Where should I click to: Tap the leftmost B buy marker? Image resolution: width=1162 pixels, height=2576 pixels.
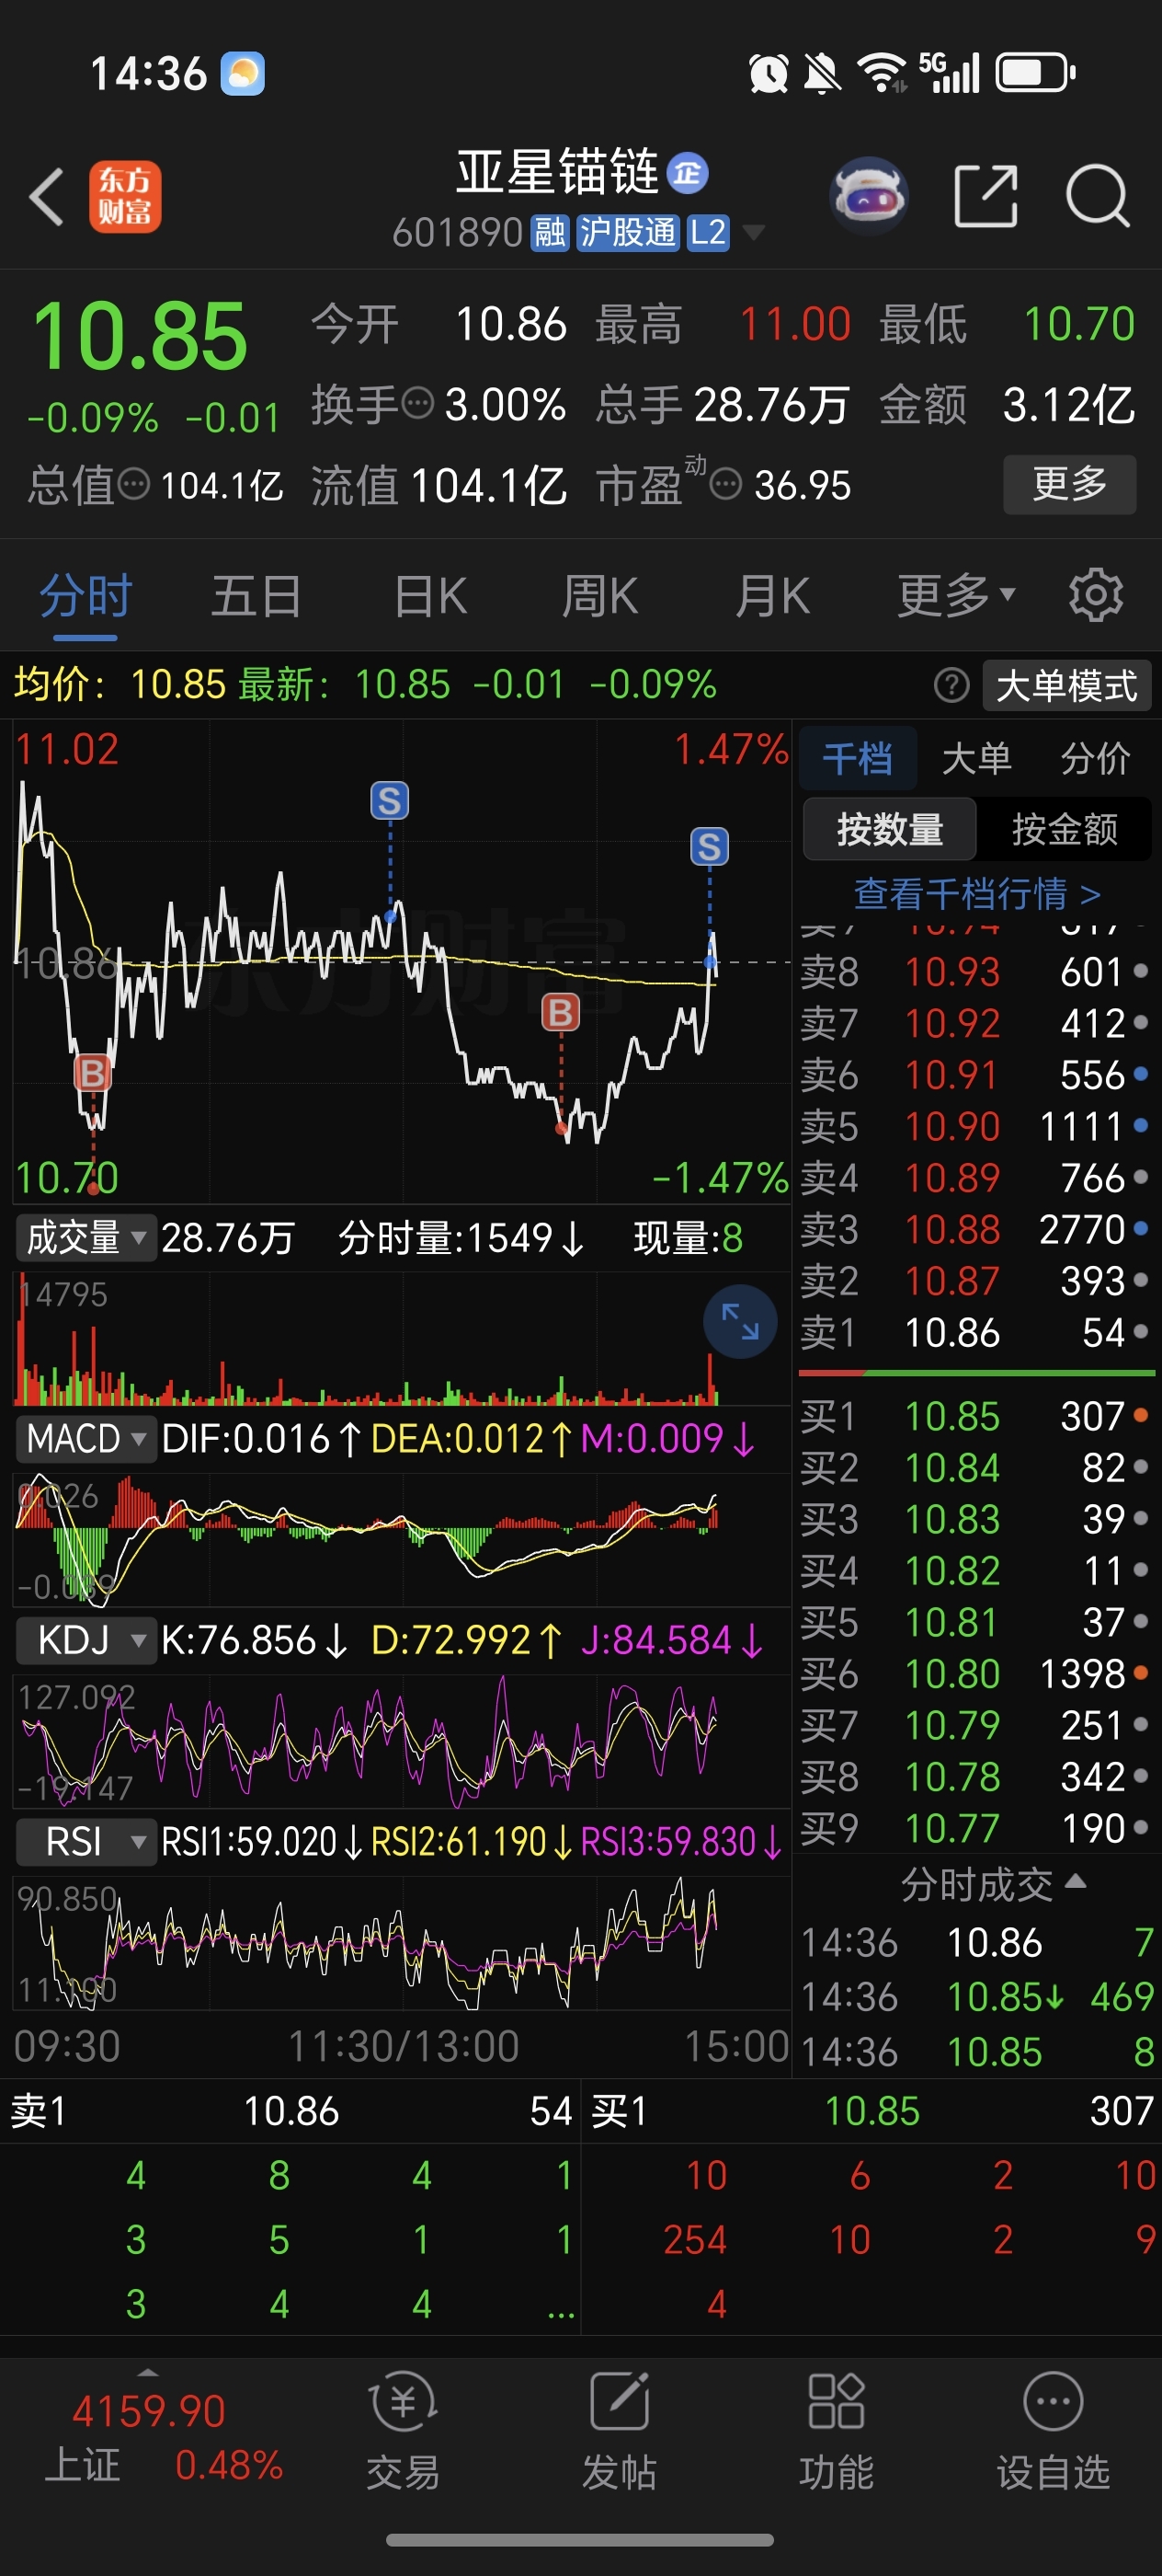93,1074
